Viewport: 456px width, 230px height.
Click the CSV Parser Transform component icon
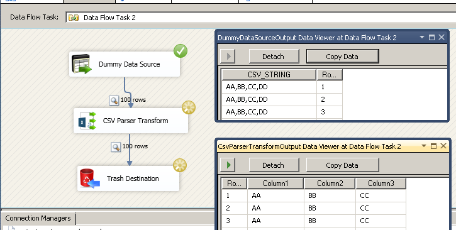pyautogui.click(x=87, y=121)
